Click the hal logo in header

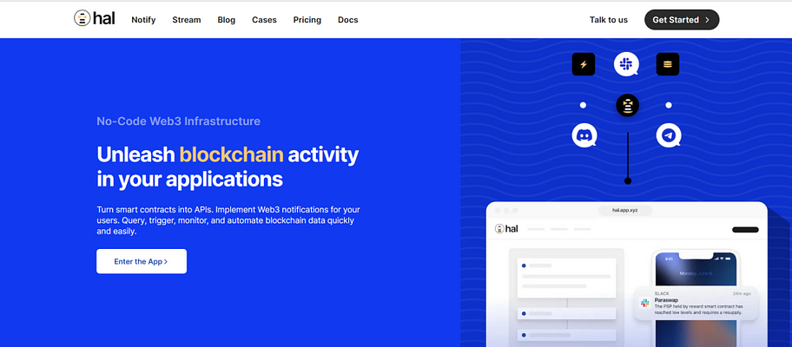95,19
